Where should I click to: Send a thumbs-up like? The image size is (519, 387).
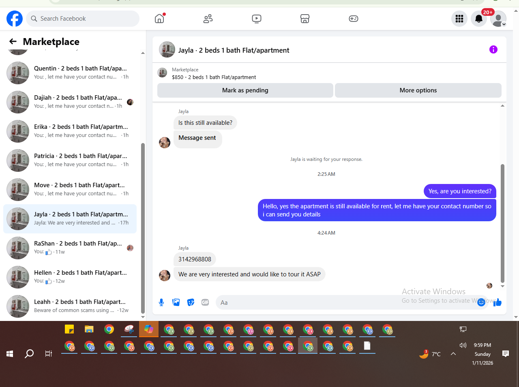coord(498,302)
